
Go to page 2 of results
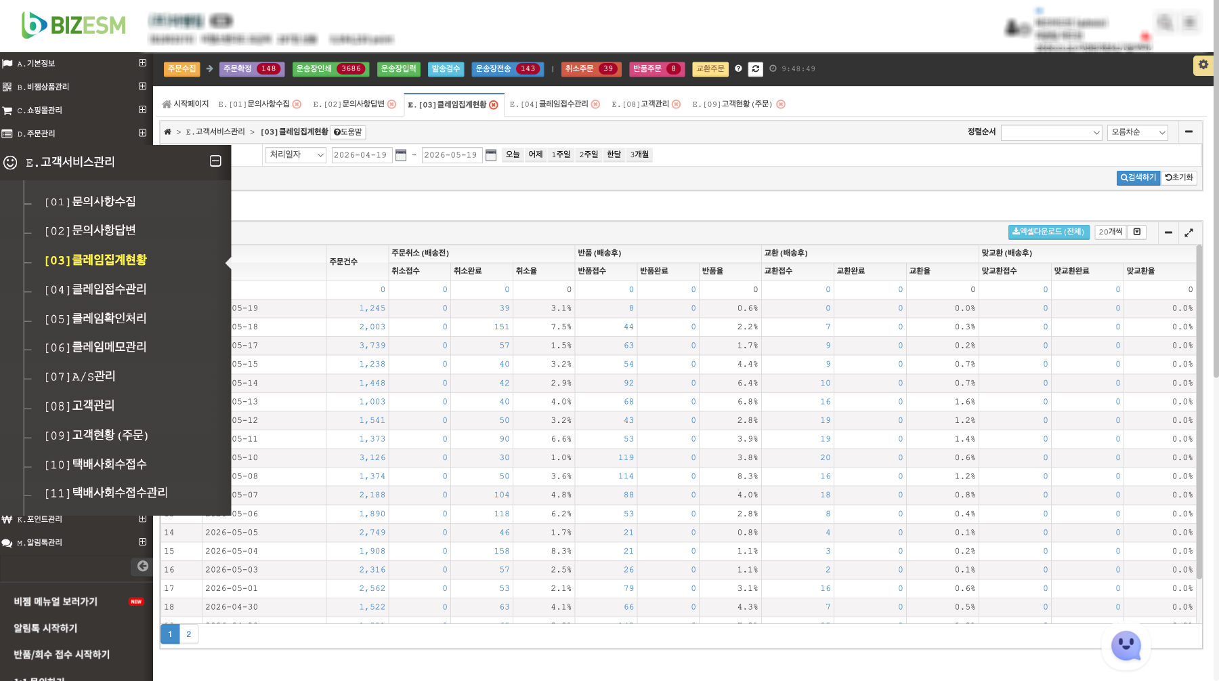point(189,634)
